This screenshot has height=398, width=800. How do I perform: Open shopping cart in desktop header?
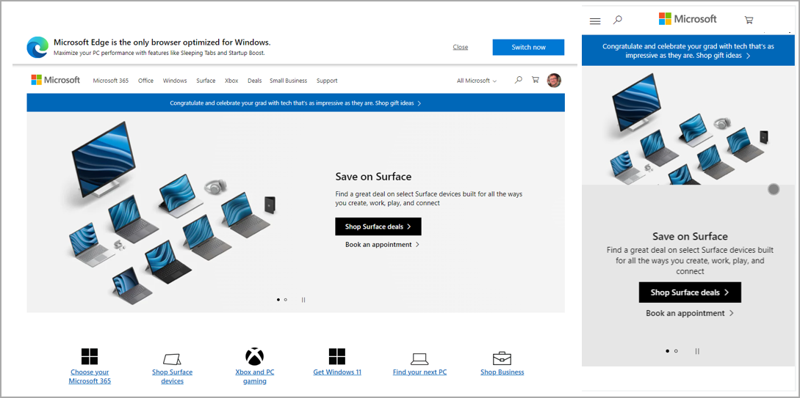tap(536, 80)
